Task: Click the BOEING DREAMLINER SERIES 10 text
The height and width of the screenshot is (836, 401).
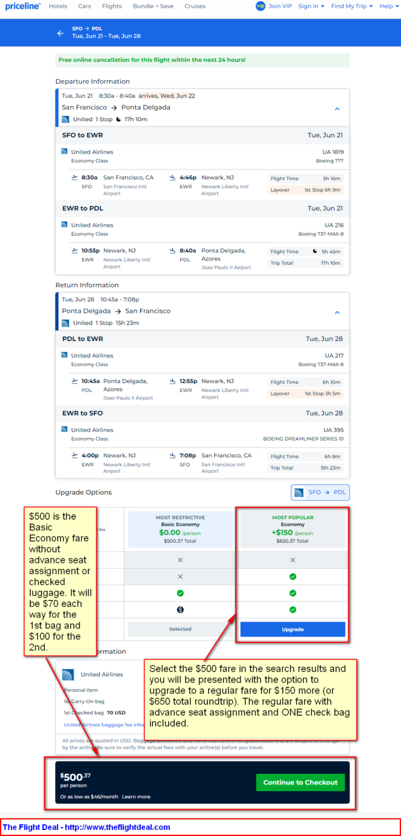Action: pyautogui.click(x=303, y=439)
